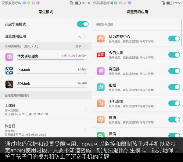183x162 pixels.
Task: Tap the 手机淘宝 orange icon
Action: tap(101, 103)
